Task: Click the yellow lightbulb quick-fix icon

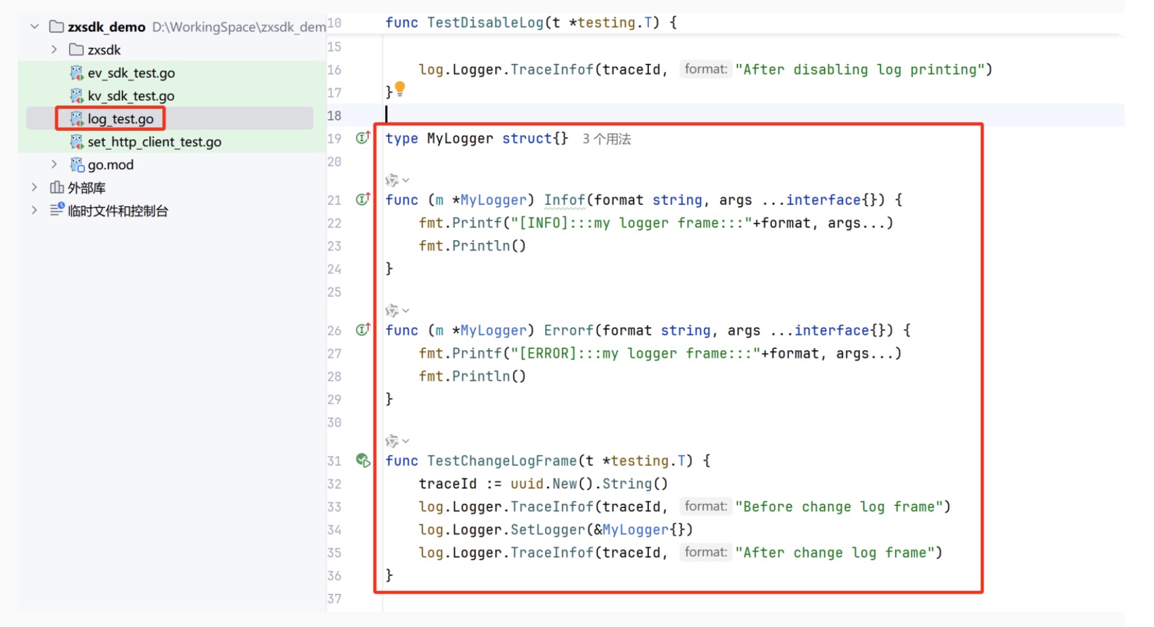Action: click(400, 89)
